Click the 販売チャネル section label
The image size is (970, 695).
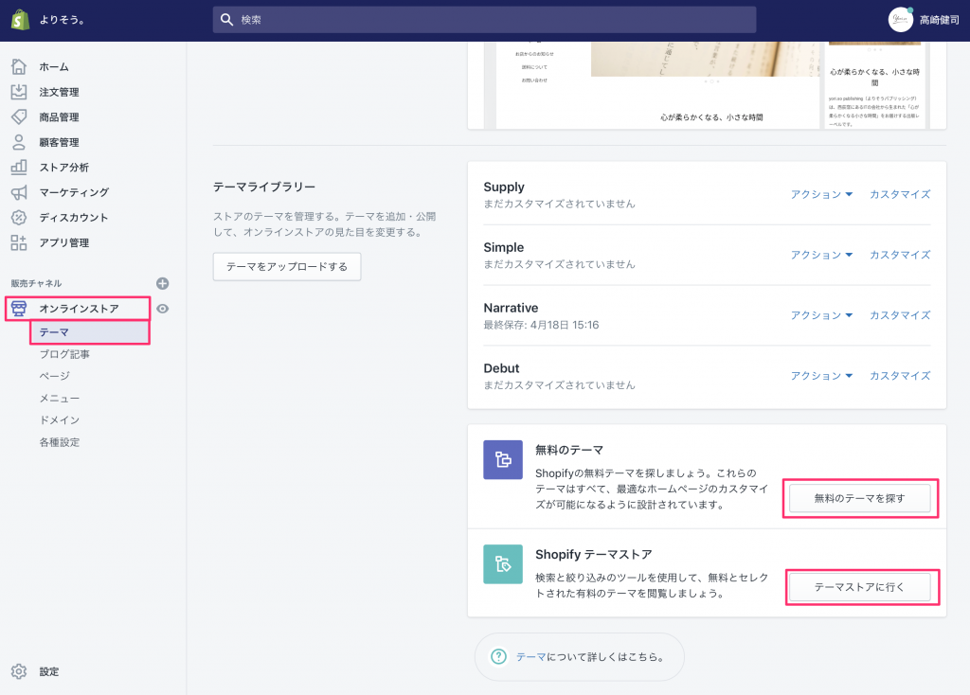pyautogui.click(x=37, y=283)
